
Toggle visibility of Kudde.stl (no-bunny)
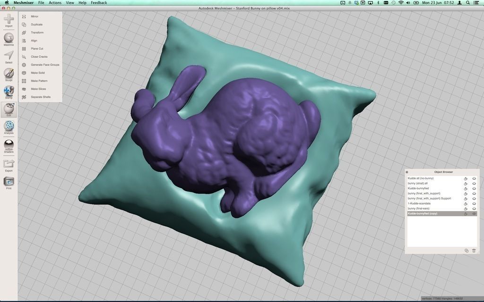[474, 178]
